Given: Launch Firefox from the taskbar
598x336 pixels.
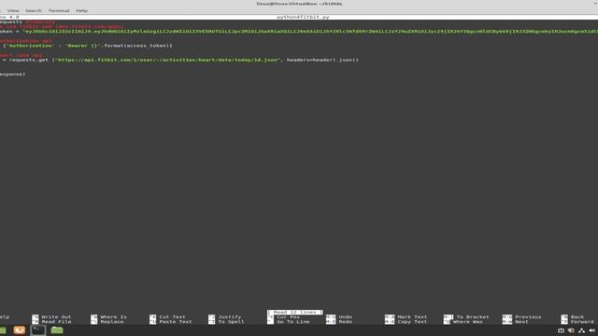Looking at the screenshot, I should coord(19,330).
